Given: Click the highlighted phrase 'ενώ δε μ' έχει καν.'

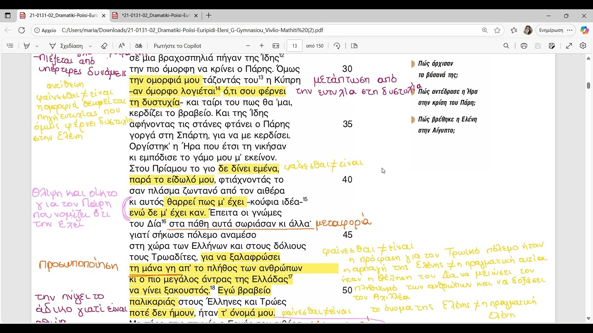Looking at the screenshot, I should point(168,213).
